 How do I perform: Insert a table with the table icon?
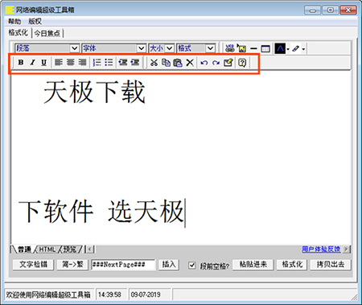tap(265, 49)
